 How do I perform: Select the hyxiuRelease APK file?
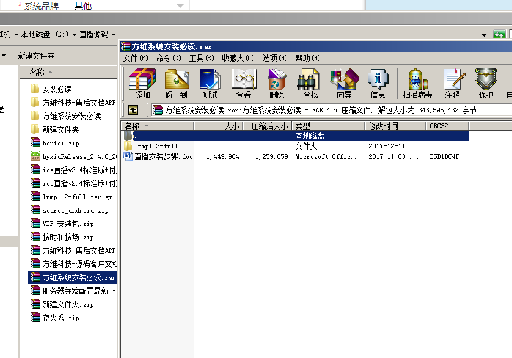pos(73,156)
